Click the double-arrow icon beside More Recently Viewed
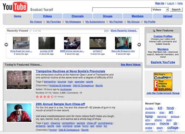 107,31
